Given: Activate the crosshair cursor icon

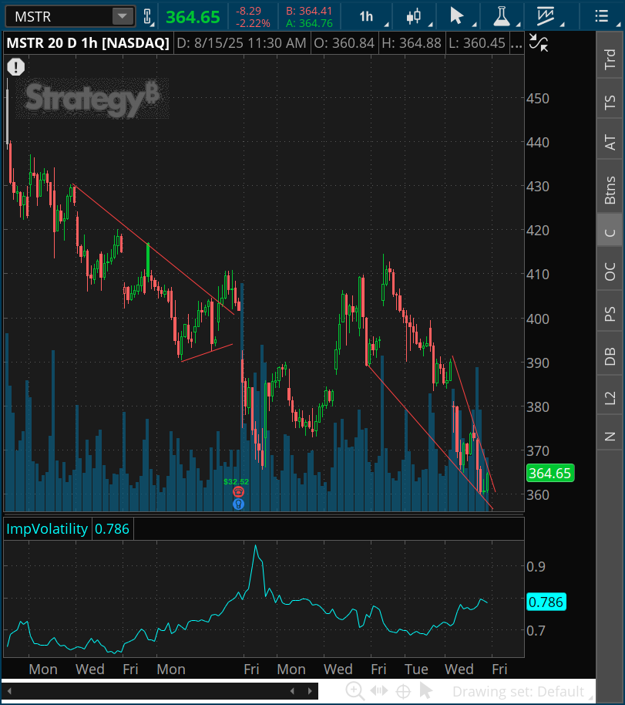Looking at the screenshot, I should click(402, 691).
